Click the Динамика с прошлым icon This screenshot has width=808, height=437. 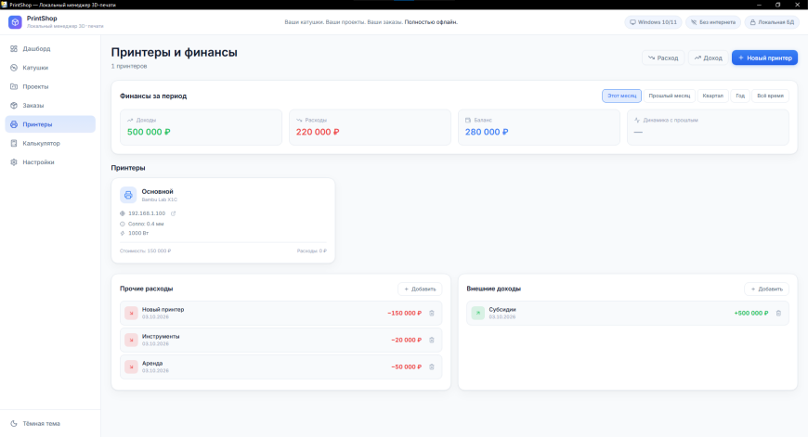point(637,120)
